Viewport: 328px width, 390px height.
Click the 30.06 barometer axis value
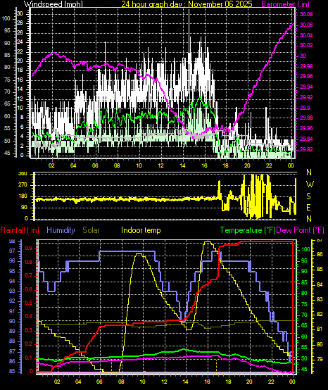pyautogui.click(x=306, y=25)
